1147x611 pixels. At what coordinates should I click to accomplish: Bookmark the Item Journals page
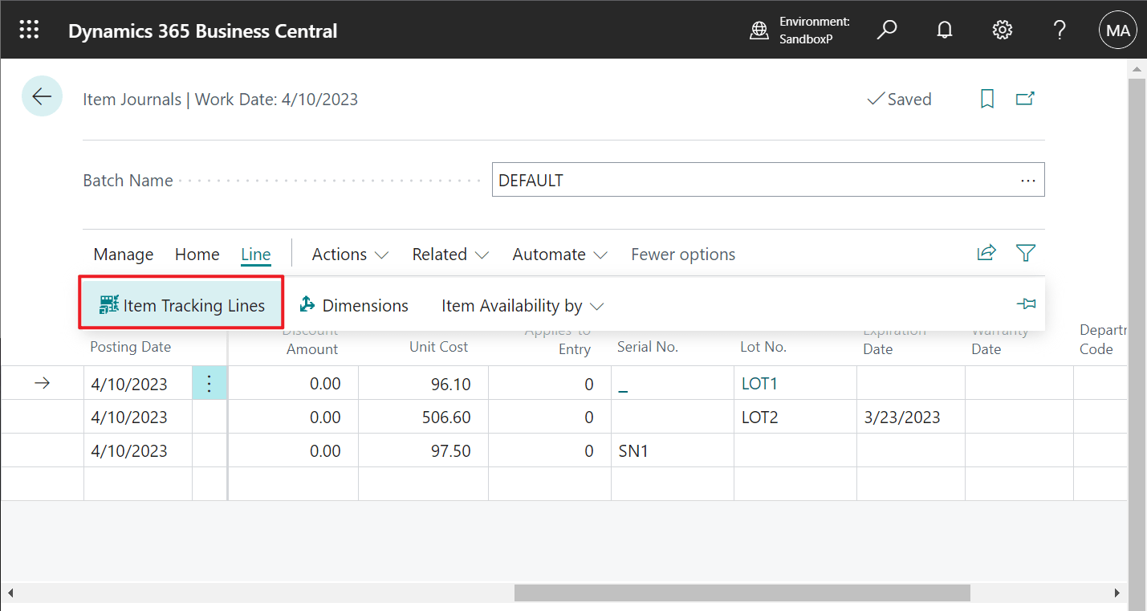[986, 98]
